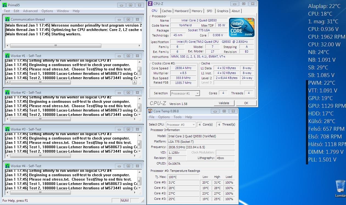Click Name field Intel Core 2 Quad Q9550
346x205 pixels.
tap(199, 20)
